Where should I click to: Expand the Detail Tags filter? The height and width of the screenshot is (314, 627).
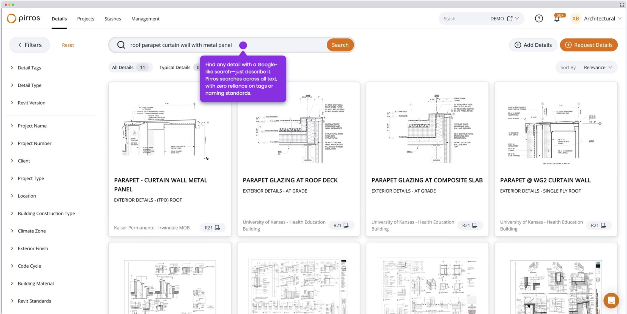pyautogui.click(x=29, y=68)
